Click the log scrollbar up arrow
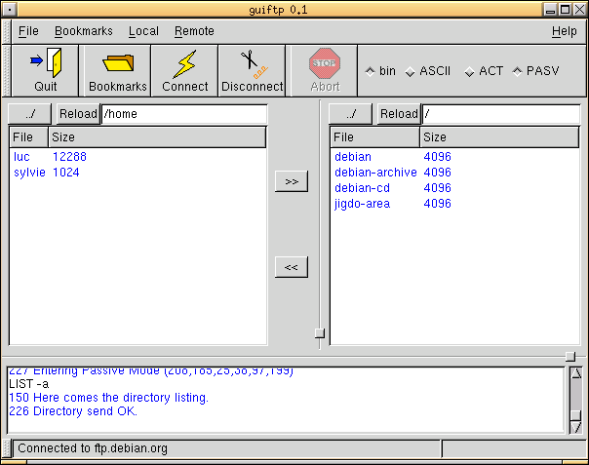 click(576, 373)
